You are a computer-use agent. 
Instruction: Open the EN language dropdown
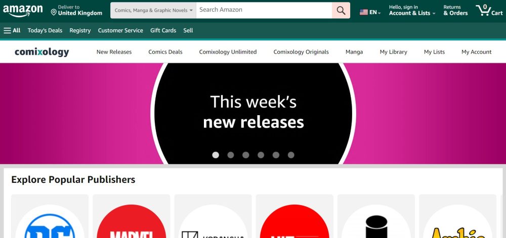(x=370, y=12)
